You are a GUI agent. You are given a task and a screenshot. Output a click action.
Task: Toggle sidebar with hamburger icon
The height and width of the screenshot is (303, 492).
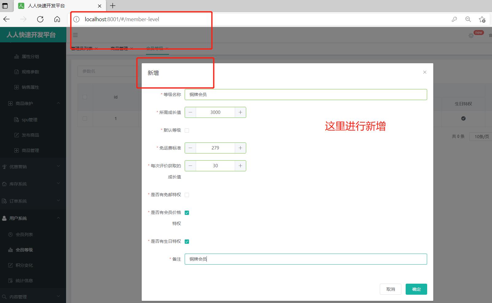75,35
